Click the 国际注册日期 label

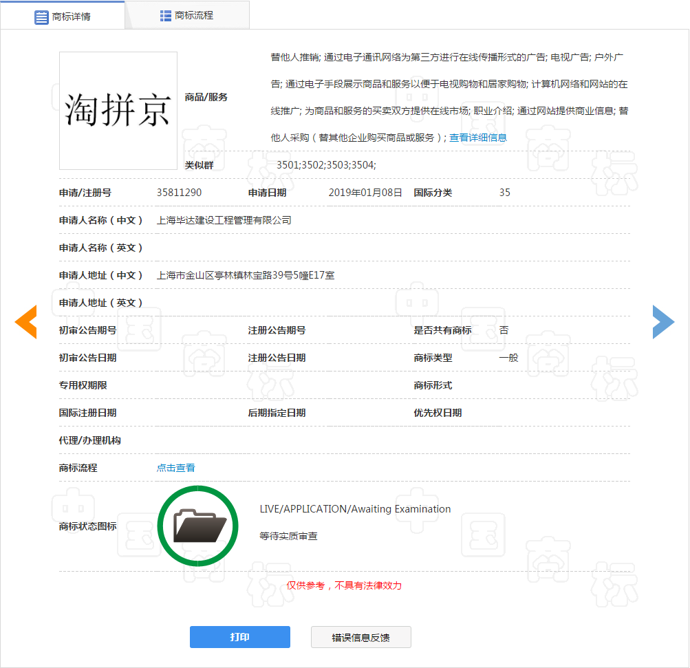(87, 413)
